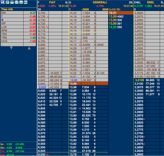Select LUX stock in the watchlist
The height and width of the screenshot is (156, 164).
pos(18,27)
